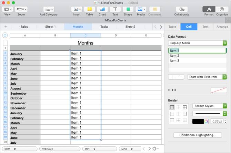Open the status bar gear menu

155,149
